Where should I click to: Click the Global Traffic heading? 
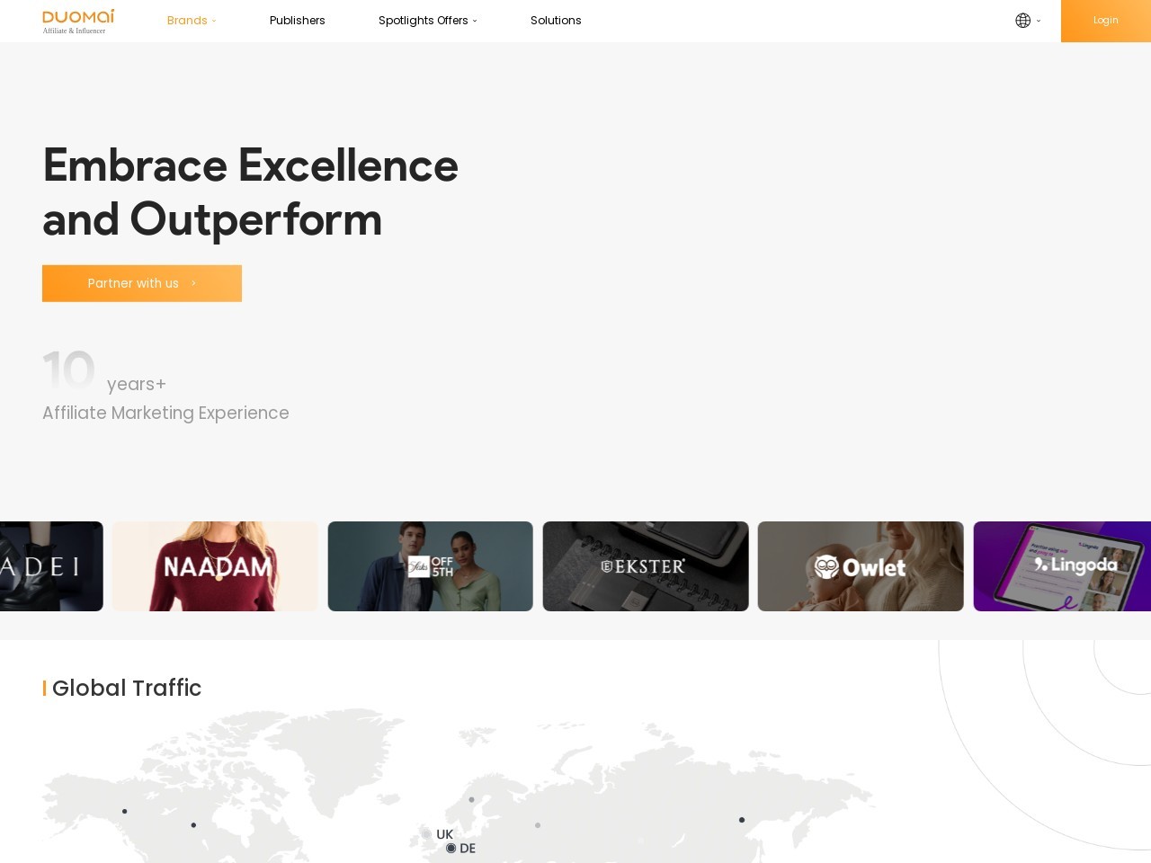pyautogui.click(x=126, y=688)
